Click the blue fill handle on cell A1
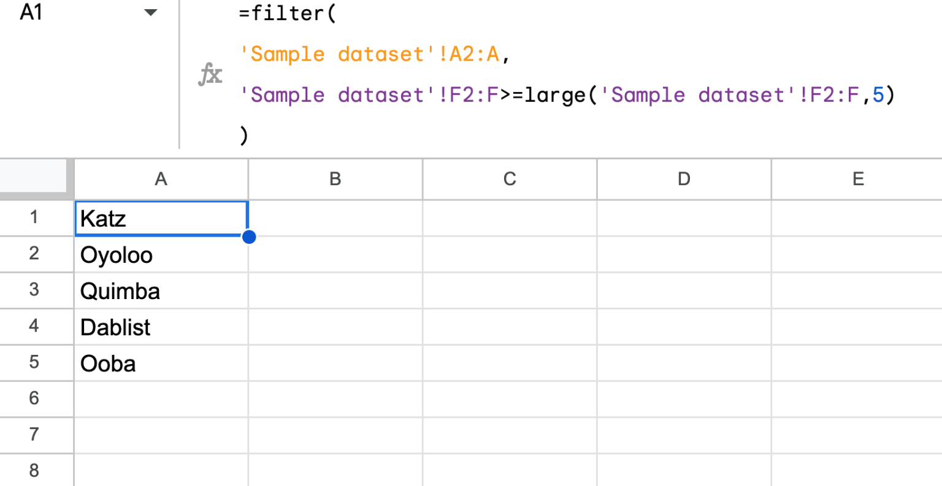 (249, 237)
